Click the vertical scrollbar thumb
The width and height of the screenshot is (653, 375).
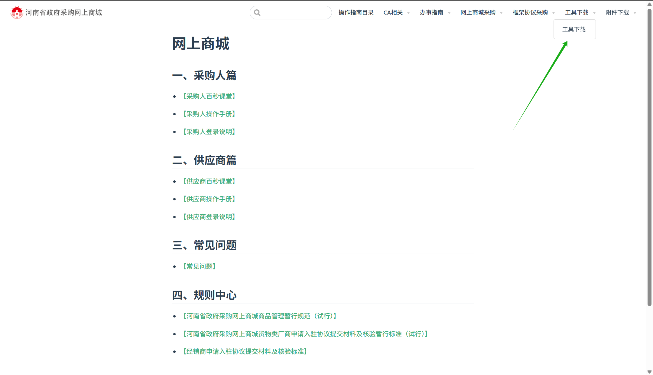click(649, 157)
